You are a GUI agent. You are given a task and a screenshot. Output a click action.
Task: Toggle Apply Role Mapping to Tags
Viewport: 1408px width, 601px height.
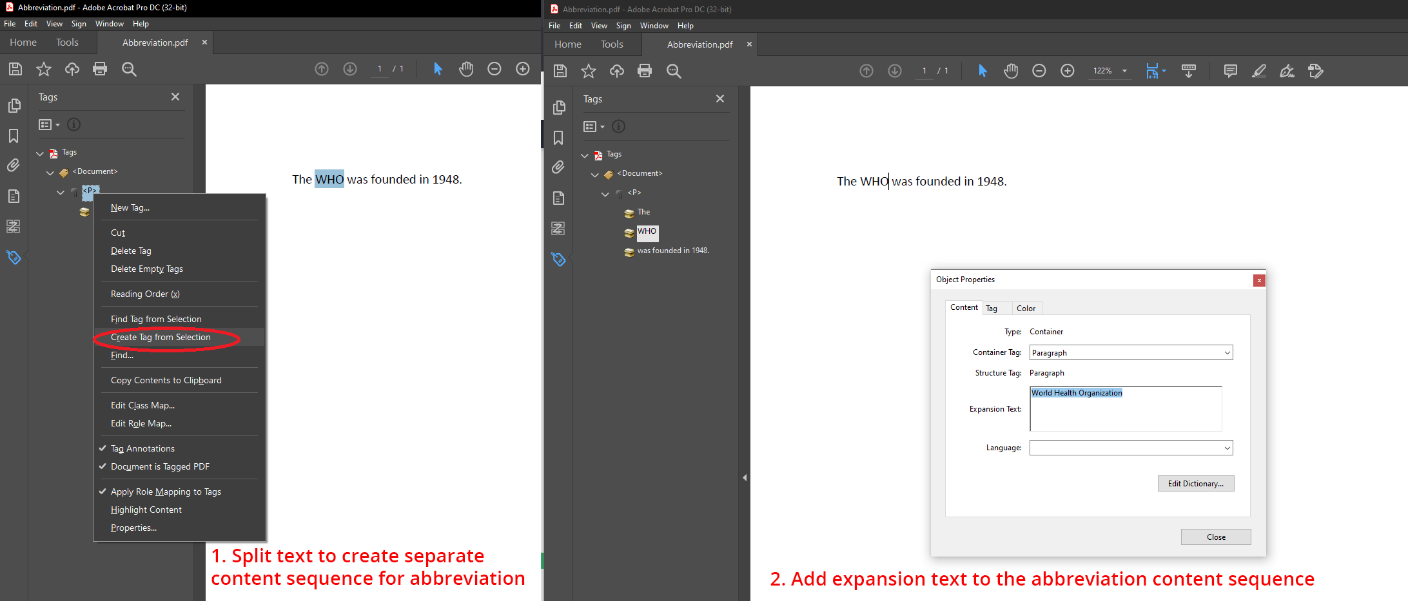tap(166, 491)
